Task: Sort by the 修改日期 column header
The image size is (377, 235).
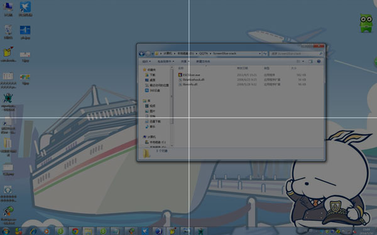Action: coord(242,68)
